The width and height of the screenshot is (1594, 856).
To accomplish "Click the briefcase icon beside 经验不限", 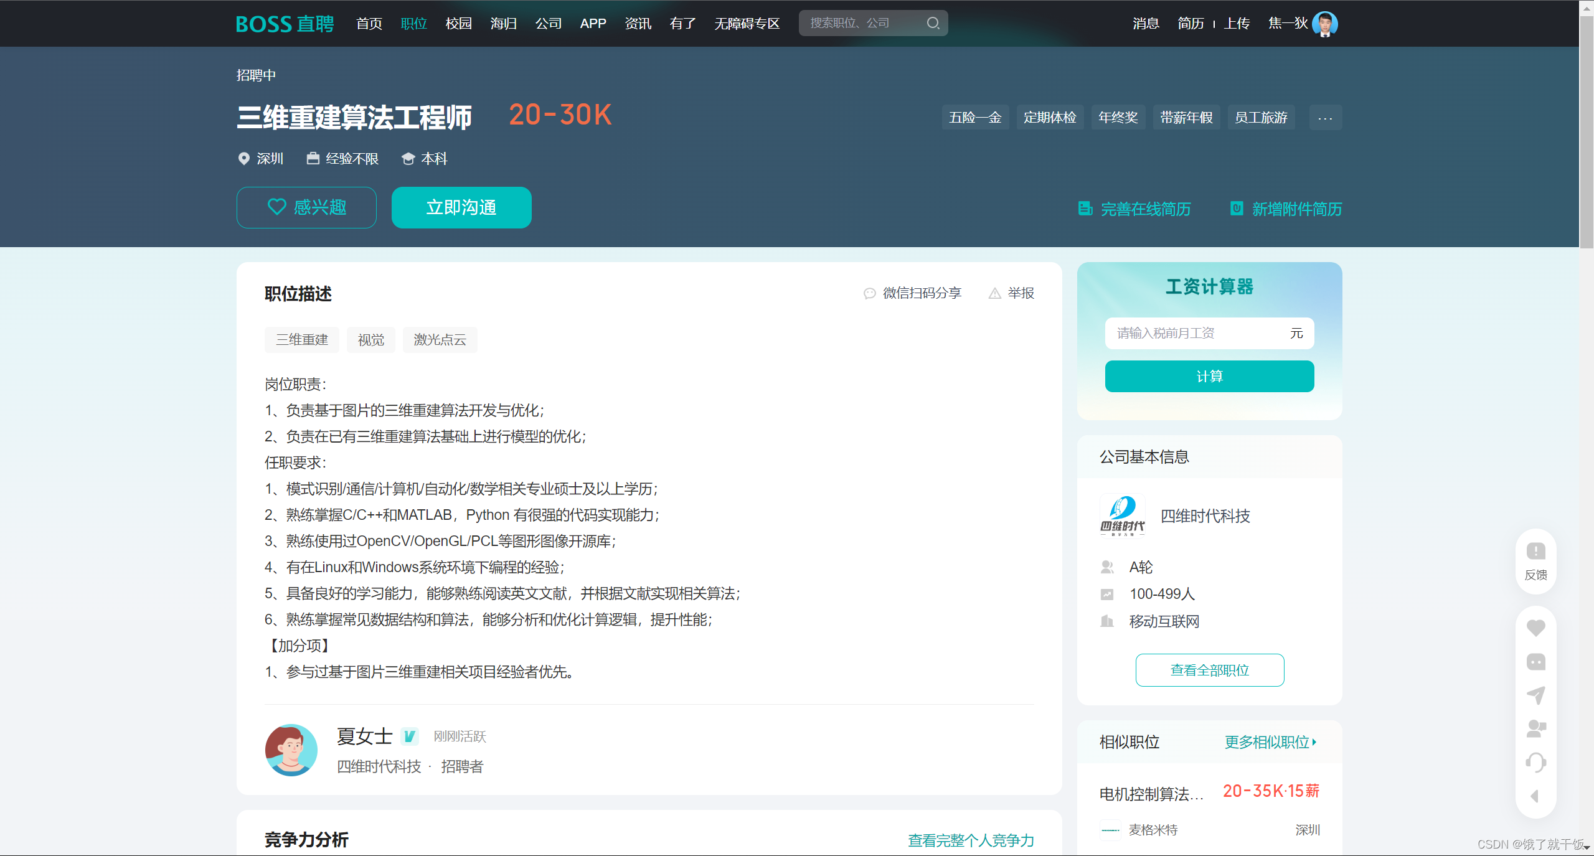I will (313, 158).
